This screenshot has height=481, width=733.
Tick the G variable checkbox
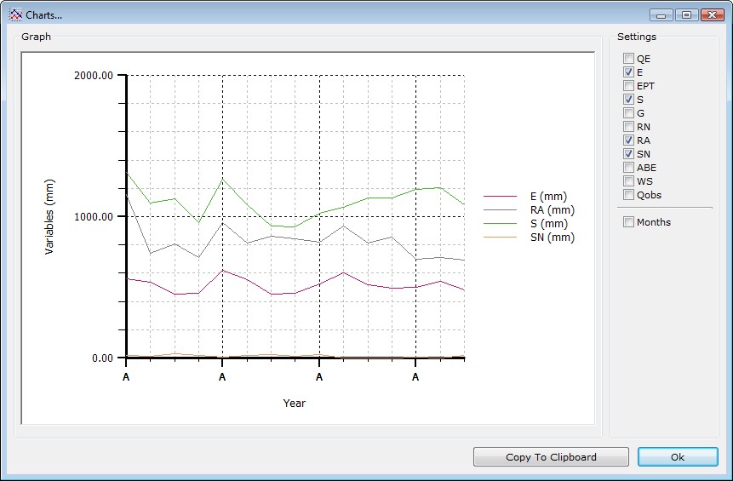[628, 113]
